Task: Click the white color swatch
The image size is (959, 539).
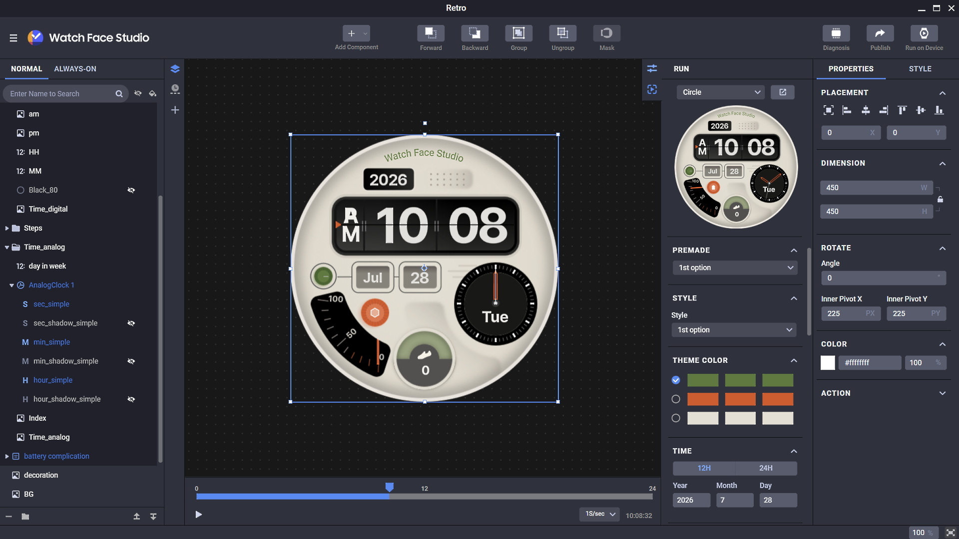Action: pos(828,363)
